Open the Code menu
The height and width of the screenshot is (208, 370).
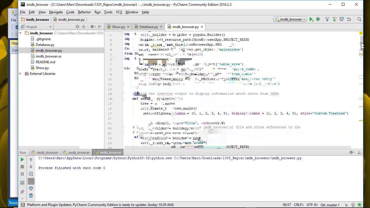(70, 12)
